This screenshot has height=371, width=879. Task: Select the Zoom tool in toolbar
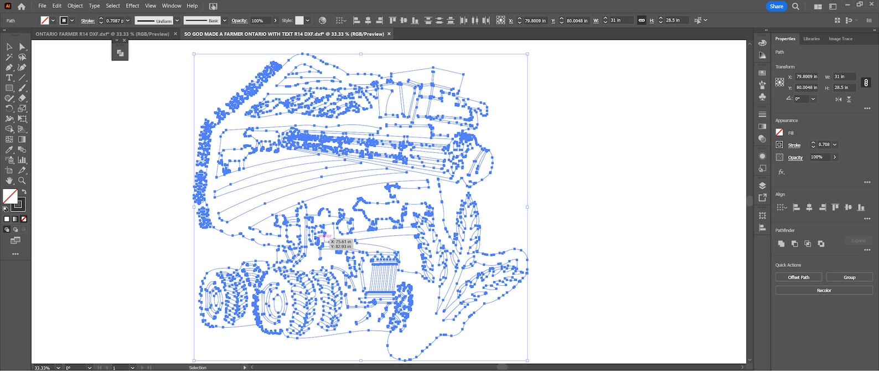coord(22,181)
